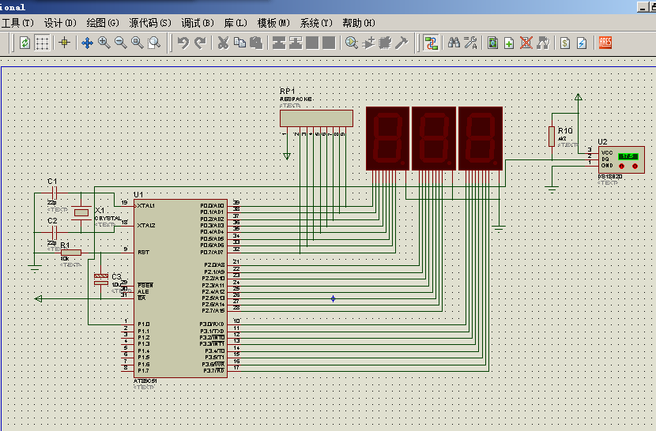Viewport: 656px width, 431px height.
Task: Toggle the false origin crosshair icon
Action: point(65,42)
